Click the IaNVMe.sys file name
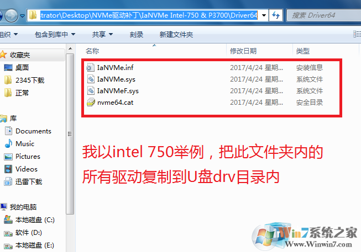Screen dimensions: 361x252 point(116,79)
